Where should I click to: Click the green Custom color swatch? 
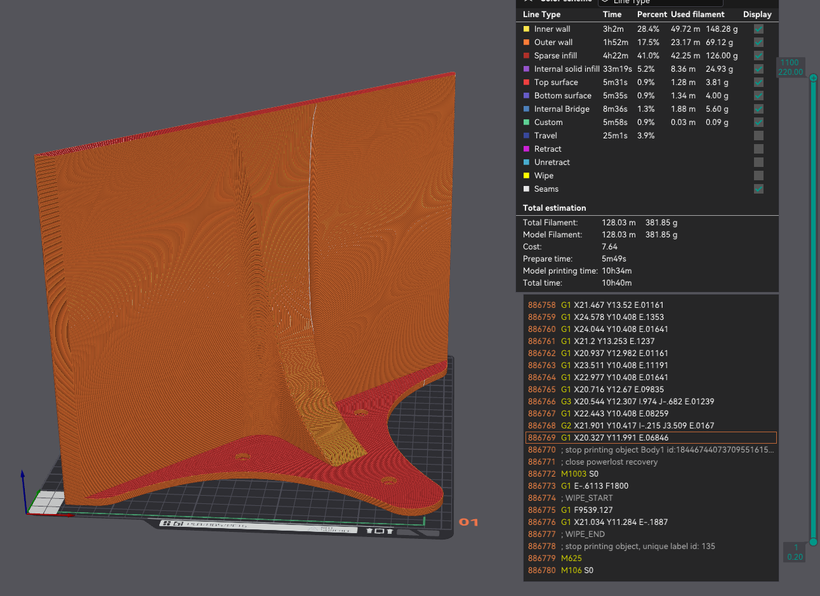coord(526,122)
